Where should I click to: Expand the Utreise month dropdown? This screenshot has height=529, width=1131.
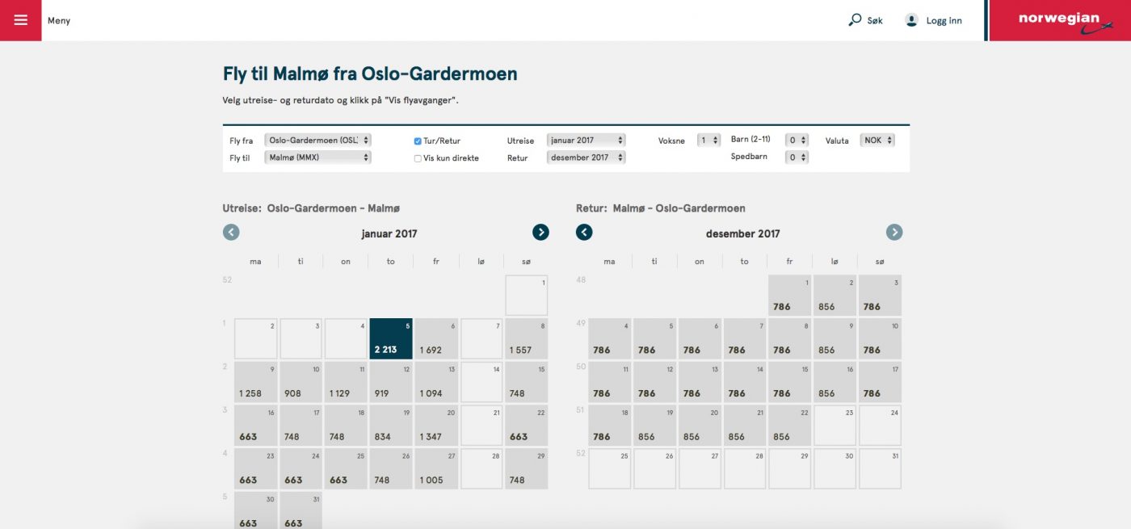click(586, 141)
